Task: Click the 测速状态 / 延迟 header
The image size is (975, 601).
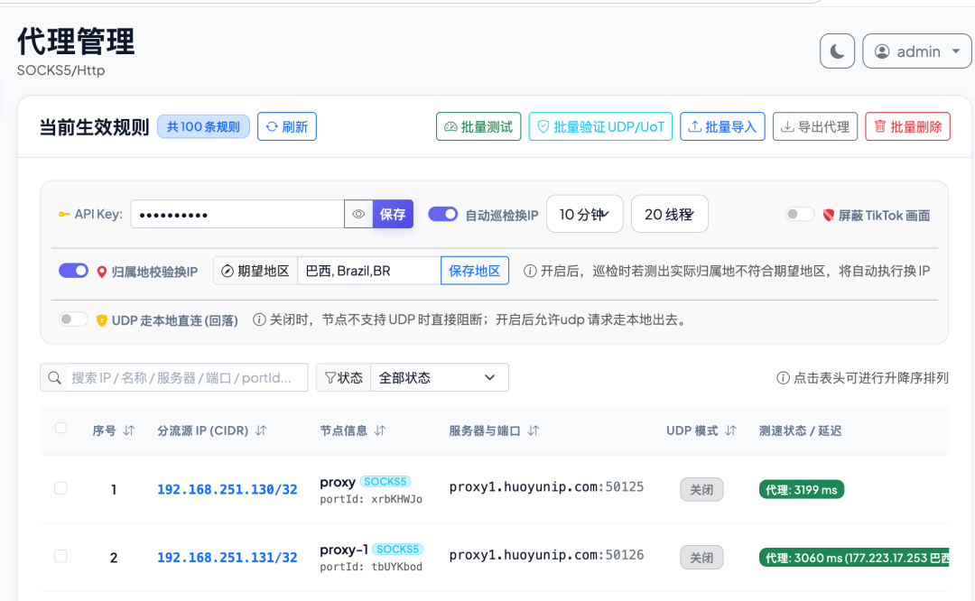Action: [x=800, y=430]
